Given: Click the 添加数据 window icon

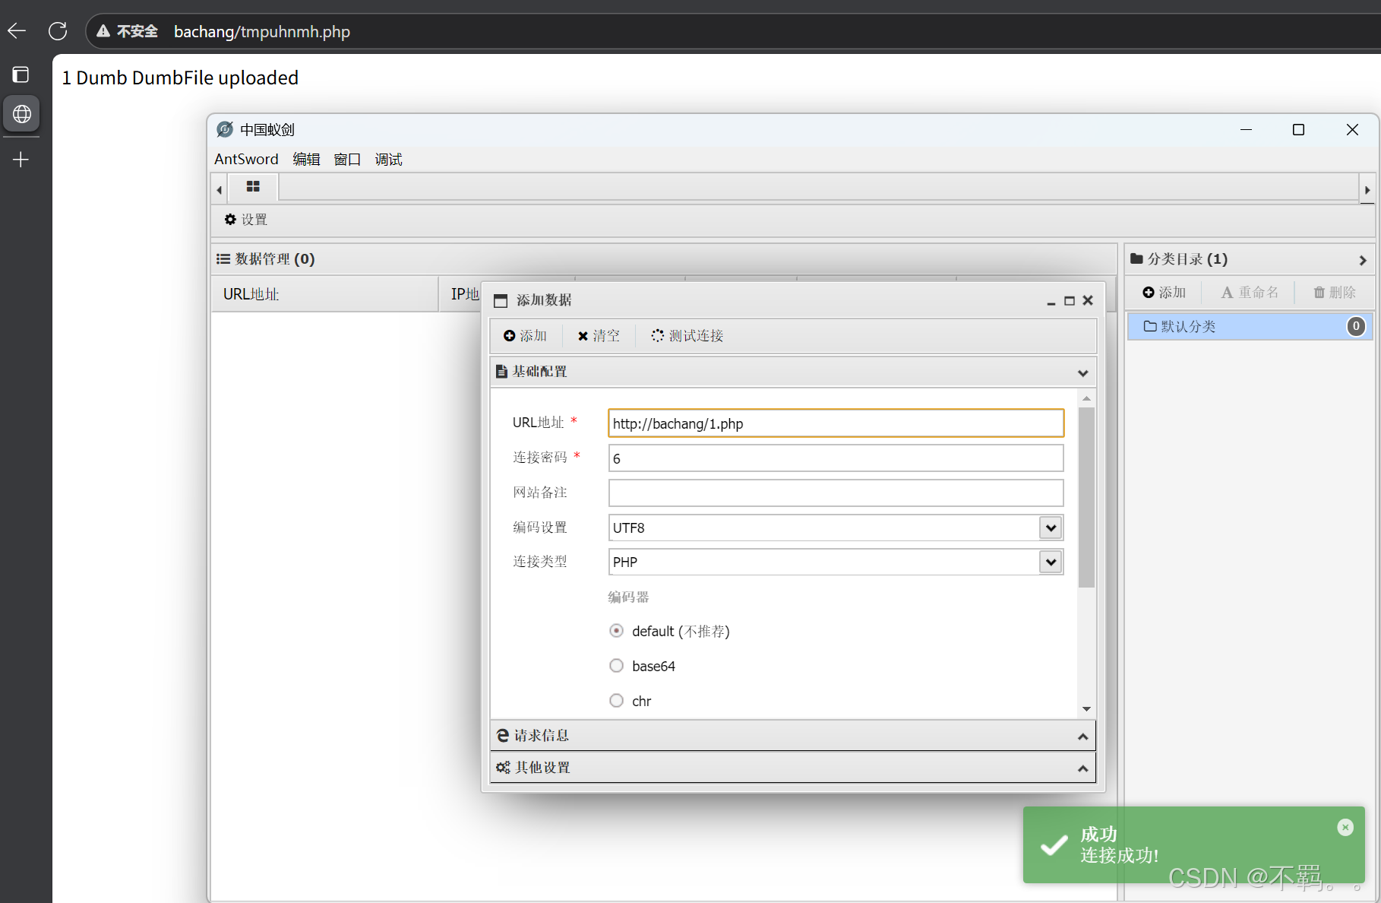Looking at the screenshot, I should click(x=501, y=301).
